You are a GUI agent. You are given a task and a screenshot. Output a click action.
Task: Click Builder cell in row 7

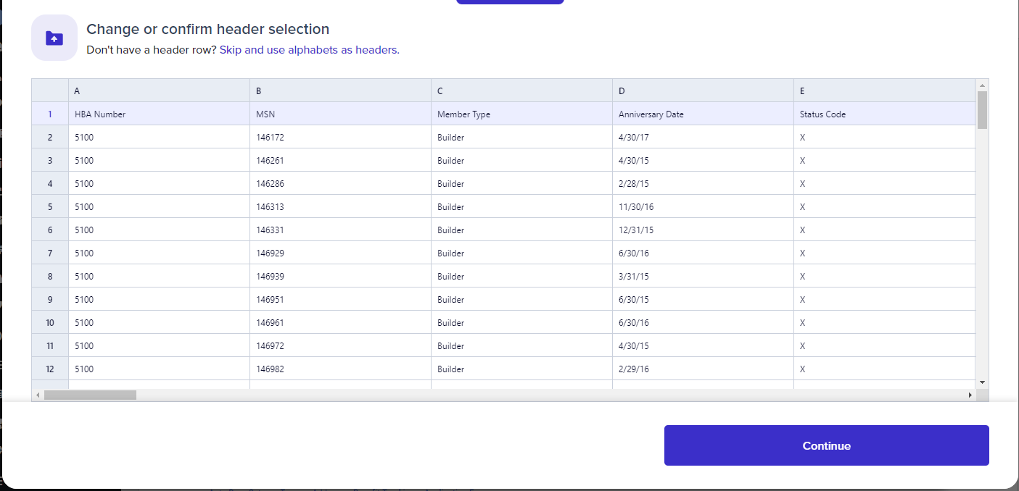(x=521, y=253)
